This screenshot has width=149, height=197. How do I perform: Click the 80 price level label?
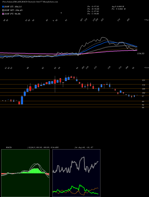143,108
